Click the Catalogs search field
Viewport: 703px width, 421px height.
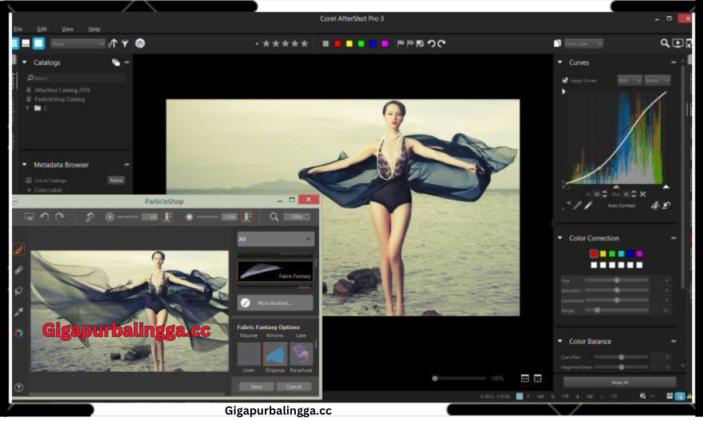(x=76, y=78)
